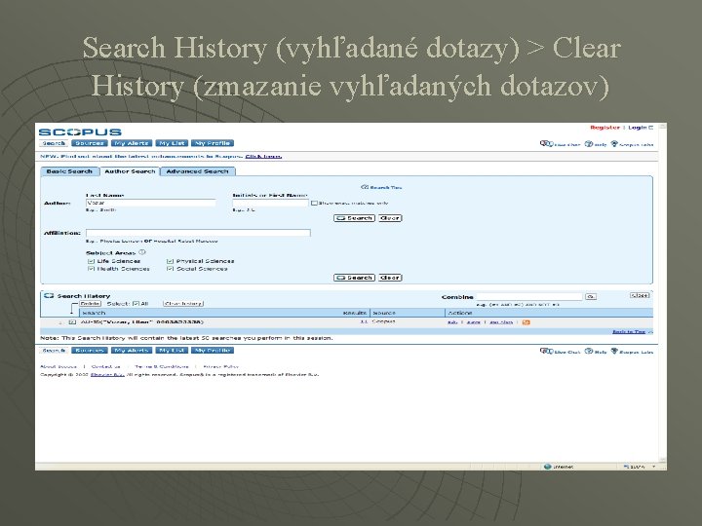Open the bottom My Alerts navigation tab
The image size is (702, 526).
coord(132,351)
